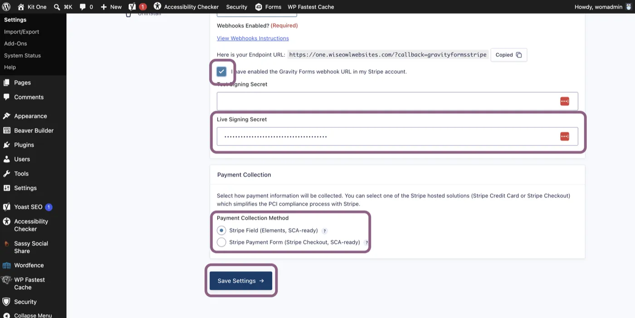This screenshot has width=635, height=318.
Task: Click the Appearance paintbrush icon
Action: pos(6,116)
